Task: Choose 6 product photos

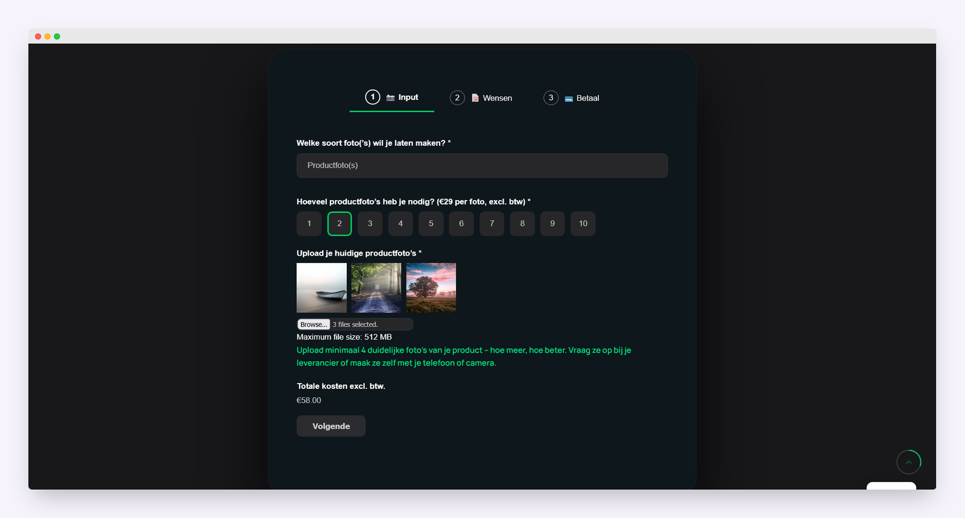Action: 461,224
